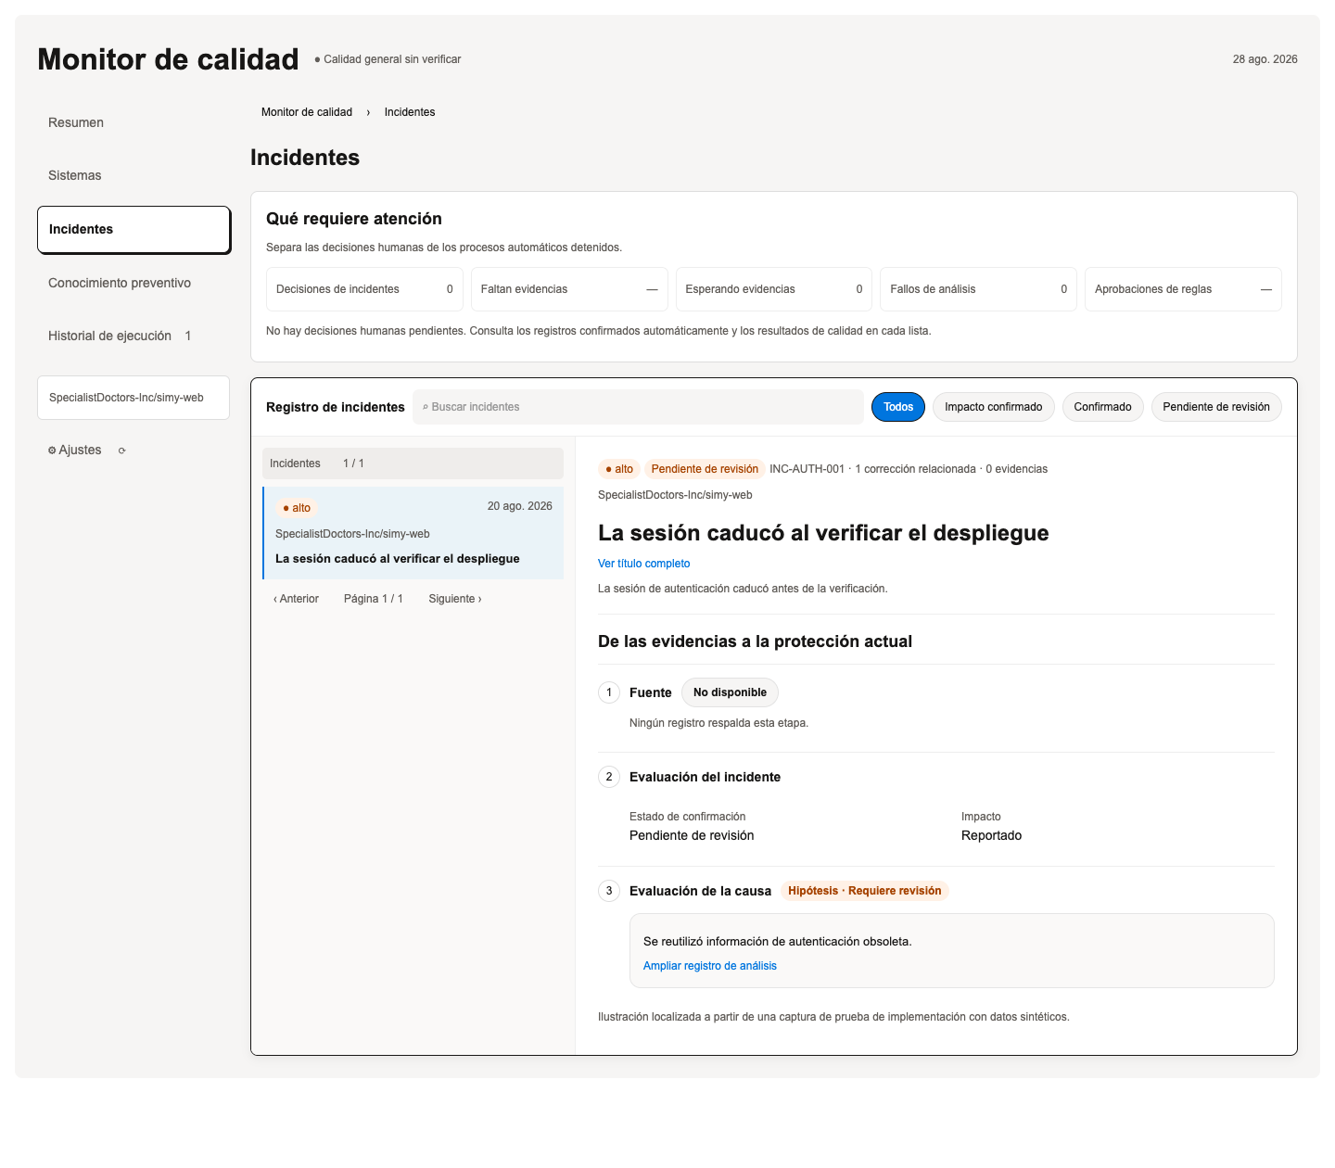This screenshot has height=1168, width=1335.
Task: Click the refresh icon beside Ajustes
Action: 121,451
